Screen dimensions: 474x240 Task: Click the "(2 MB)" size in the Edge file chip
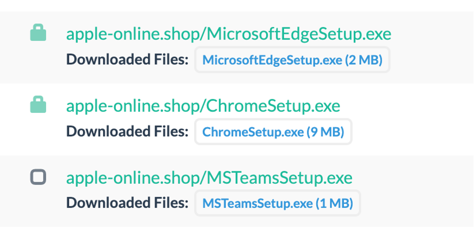pos(363,60)
